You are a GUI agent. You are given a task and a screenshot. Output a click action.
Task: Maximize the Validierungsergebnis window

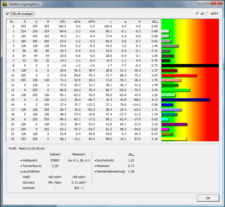[208, 3]
